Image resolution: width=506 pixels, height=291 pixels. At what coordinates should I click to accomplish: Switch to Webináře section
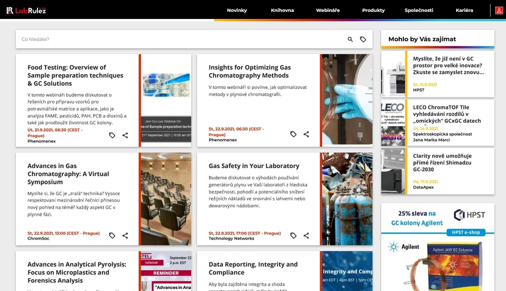(328, 10)
